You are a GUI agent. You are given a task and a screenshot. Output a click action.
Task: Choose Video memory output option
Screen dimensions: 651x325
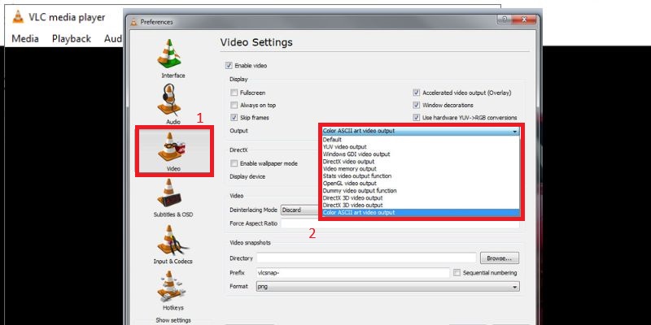(421, 169)
